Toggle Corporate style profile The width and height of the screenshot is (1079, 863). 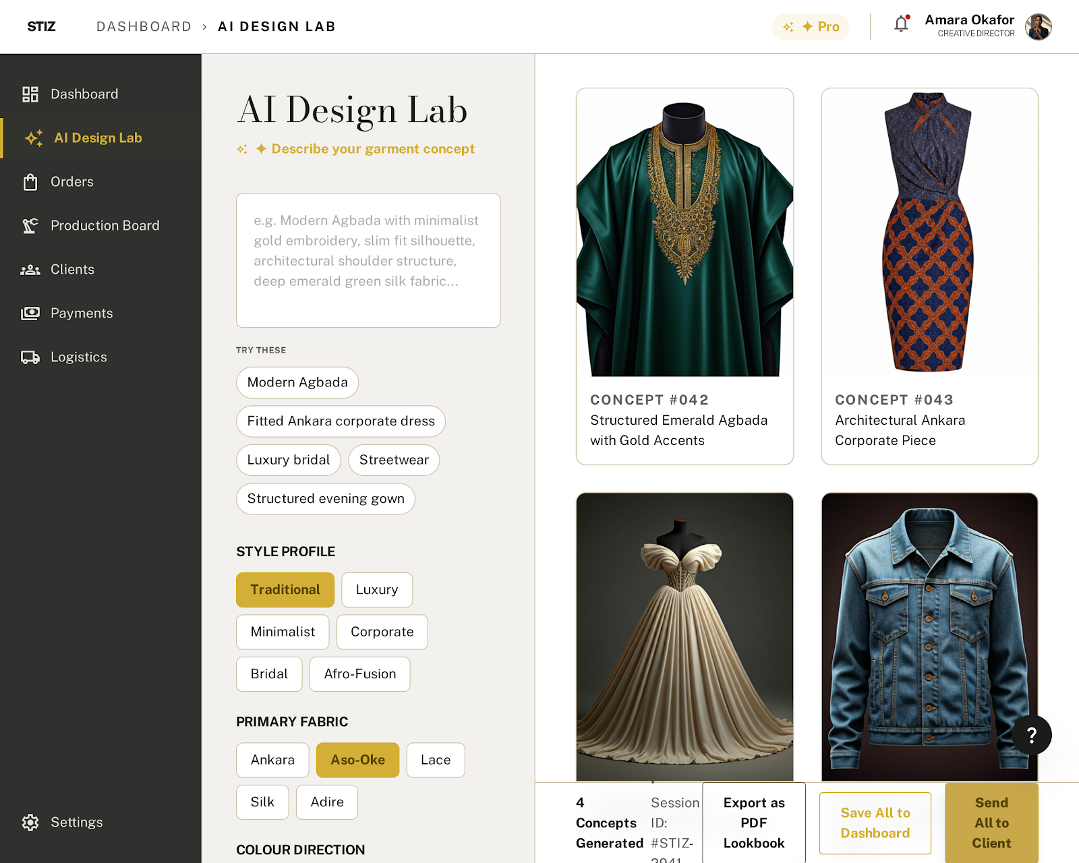click(382, 632)
